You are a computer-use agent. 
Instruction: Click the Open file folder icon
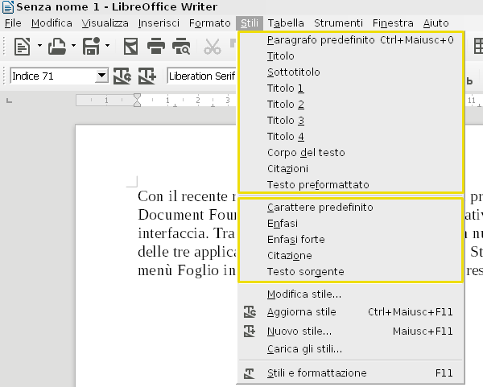(x=57, y=47)
